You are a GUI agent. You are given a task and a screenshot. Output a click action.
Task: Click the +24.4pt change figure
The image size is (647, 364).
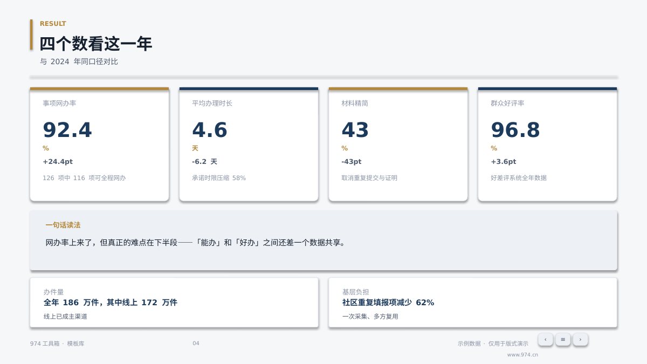(x=58, y=161)
